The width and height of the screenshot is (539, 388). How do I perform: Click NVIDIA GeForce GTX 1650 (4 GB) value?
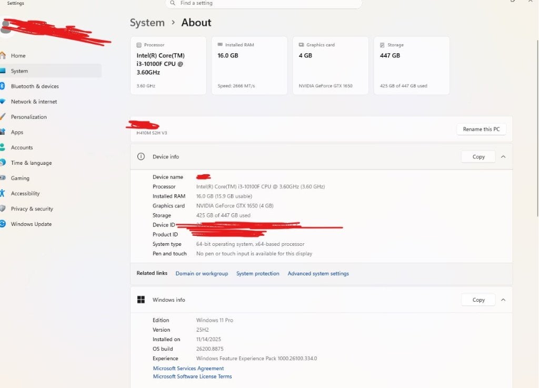click(x=235, y=206)
